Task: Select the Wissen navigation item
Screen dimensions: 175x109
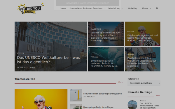Action: click(x=145, y=8)
